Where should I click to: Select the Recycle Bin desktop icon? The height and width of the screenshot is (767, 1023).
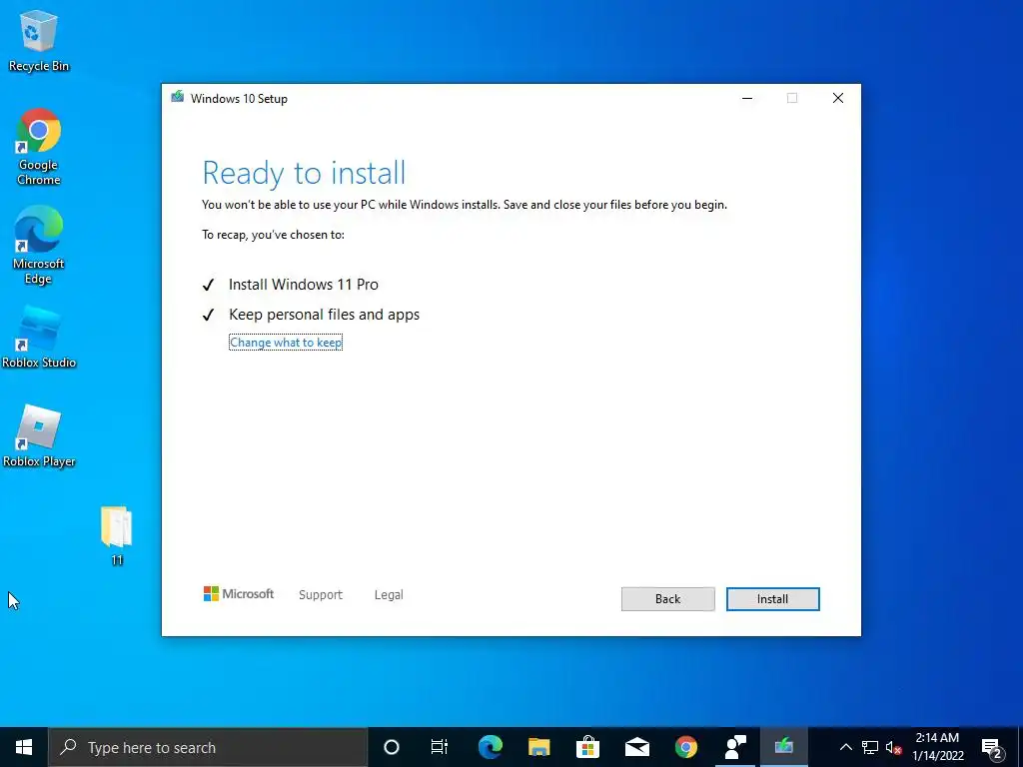point(39,41)
